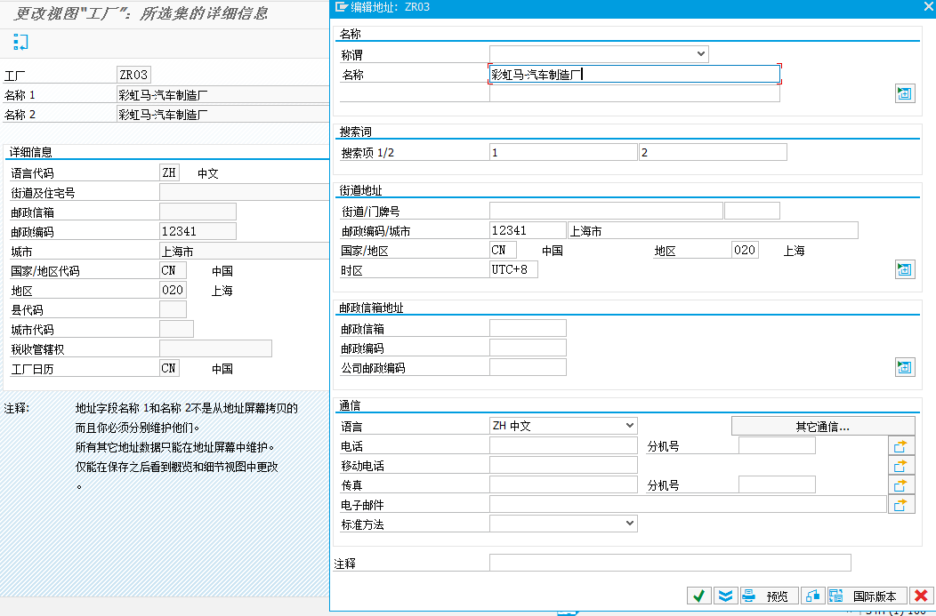Image resolution: width=936 pixels, height=616 pixels.
Task: Click the 传真 分机号 extension field
Action: click(777, 484)
